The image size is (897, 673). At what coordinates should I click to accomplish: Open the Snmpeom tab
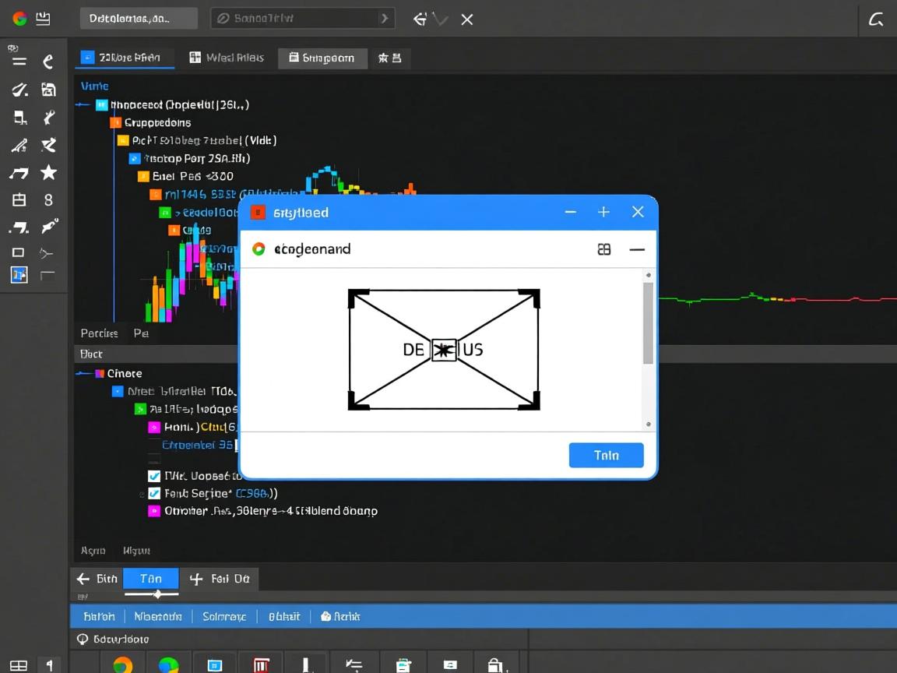[322, 58]
